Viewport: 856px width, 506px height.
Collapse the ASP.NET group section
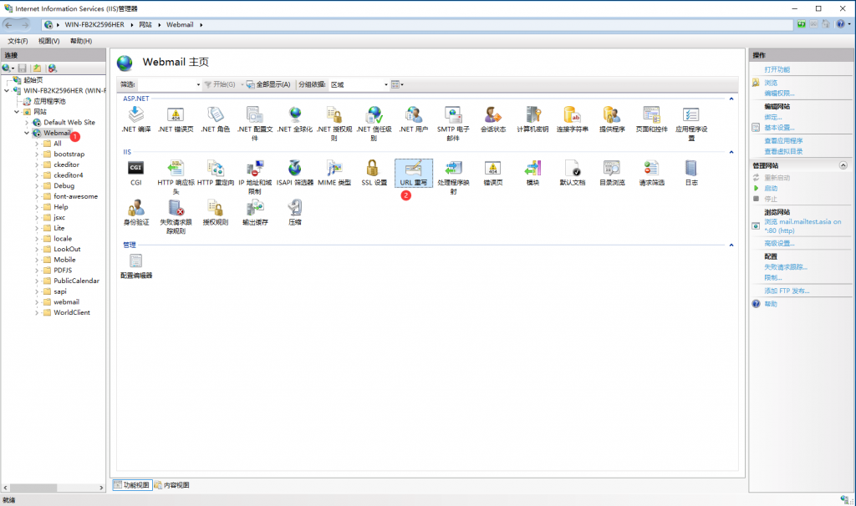[731, 99]
